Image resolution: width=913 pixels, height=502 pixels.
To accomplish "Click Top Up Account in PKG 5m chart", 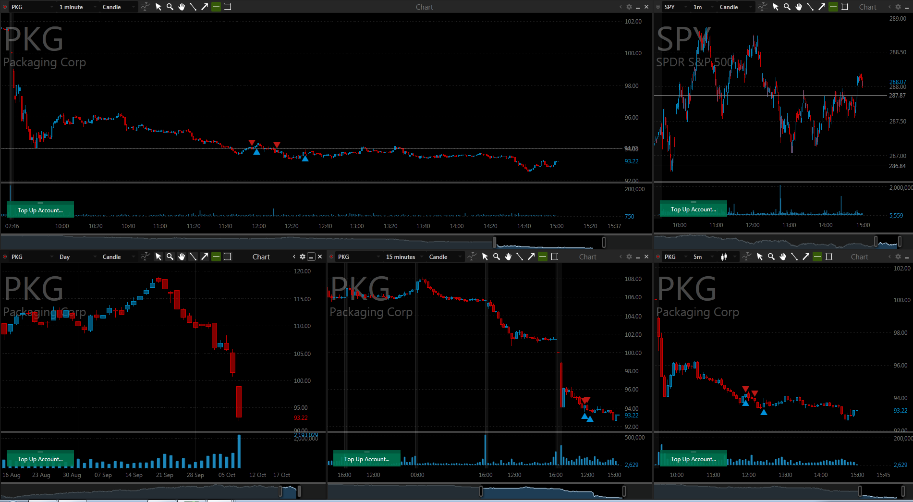I will [694, 459].
